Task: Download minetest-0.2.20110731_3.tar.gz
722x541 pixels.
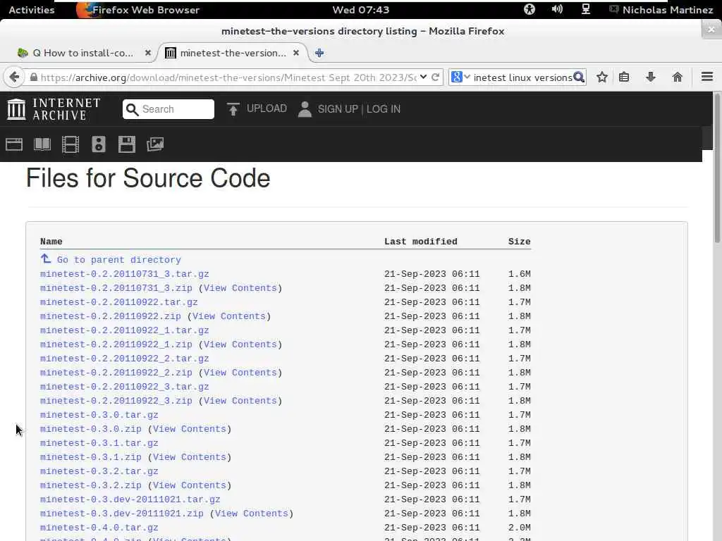Action: point(124,274)
